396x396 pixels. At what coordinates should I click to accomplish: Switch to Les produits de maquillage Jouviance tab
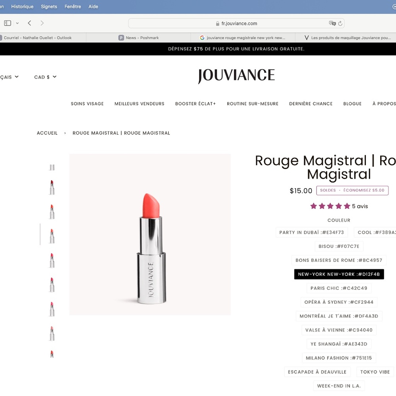click(x=345, y=38)
